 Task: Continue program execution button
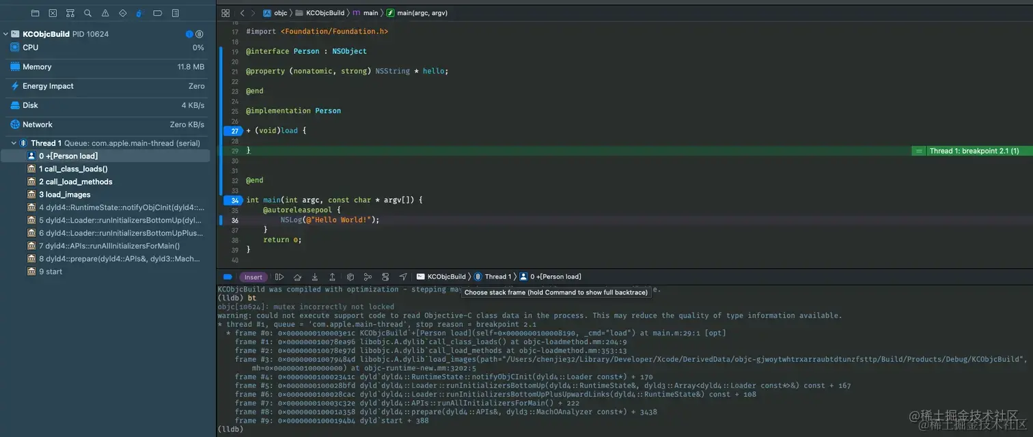(279, 277)
